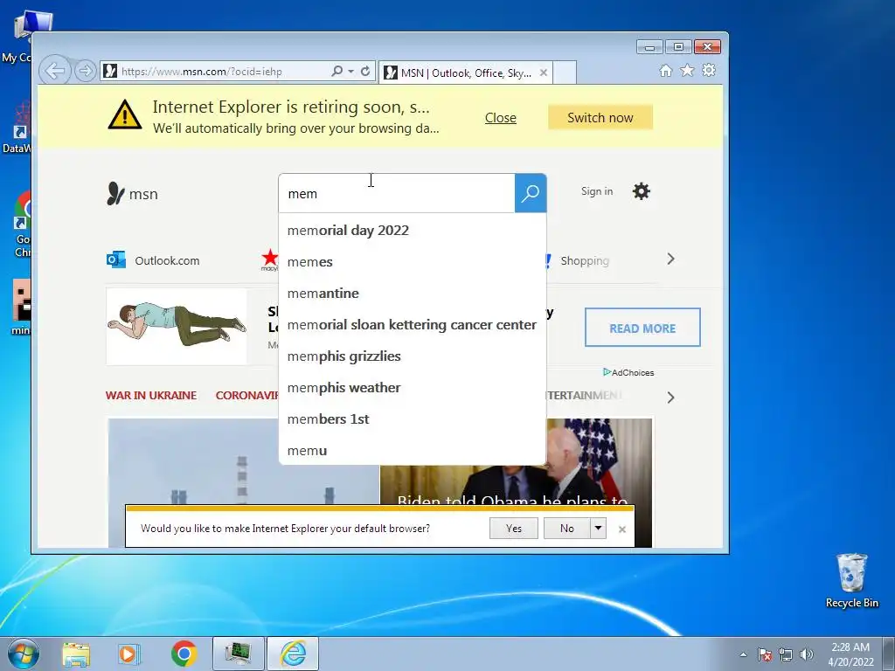Click the network tray icon
The width and height of the screenshot is (895, 671).
coord(786,654)
